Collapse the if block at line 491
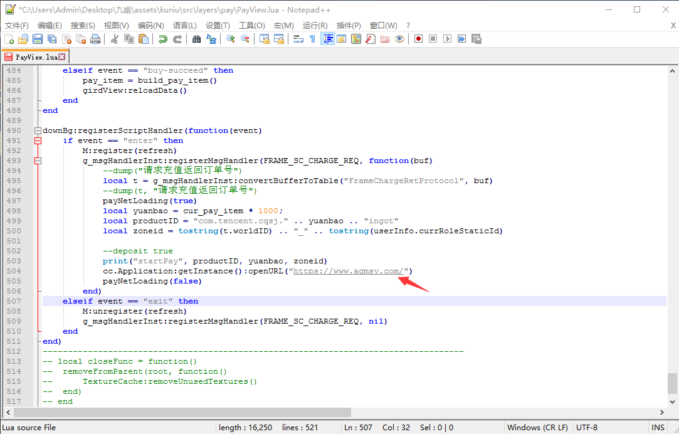This screenshot has width=679, height=434. click(38, 140)
